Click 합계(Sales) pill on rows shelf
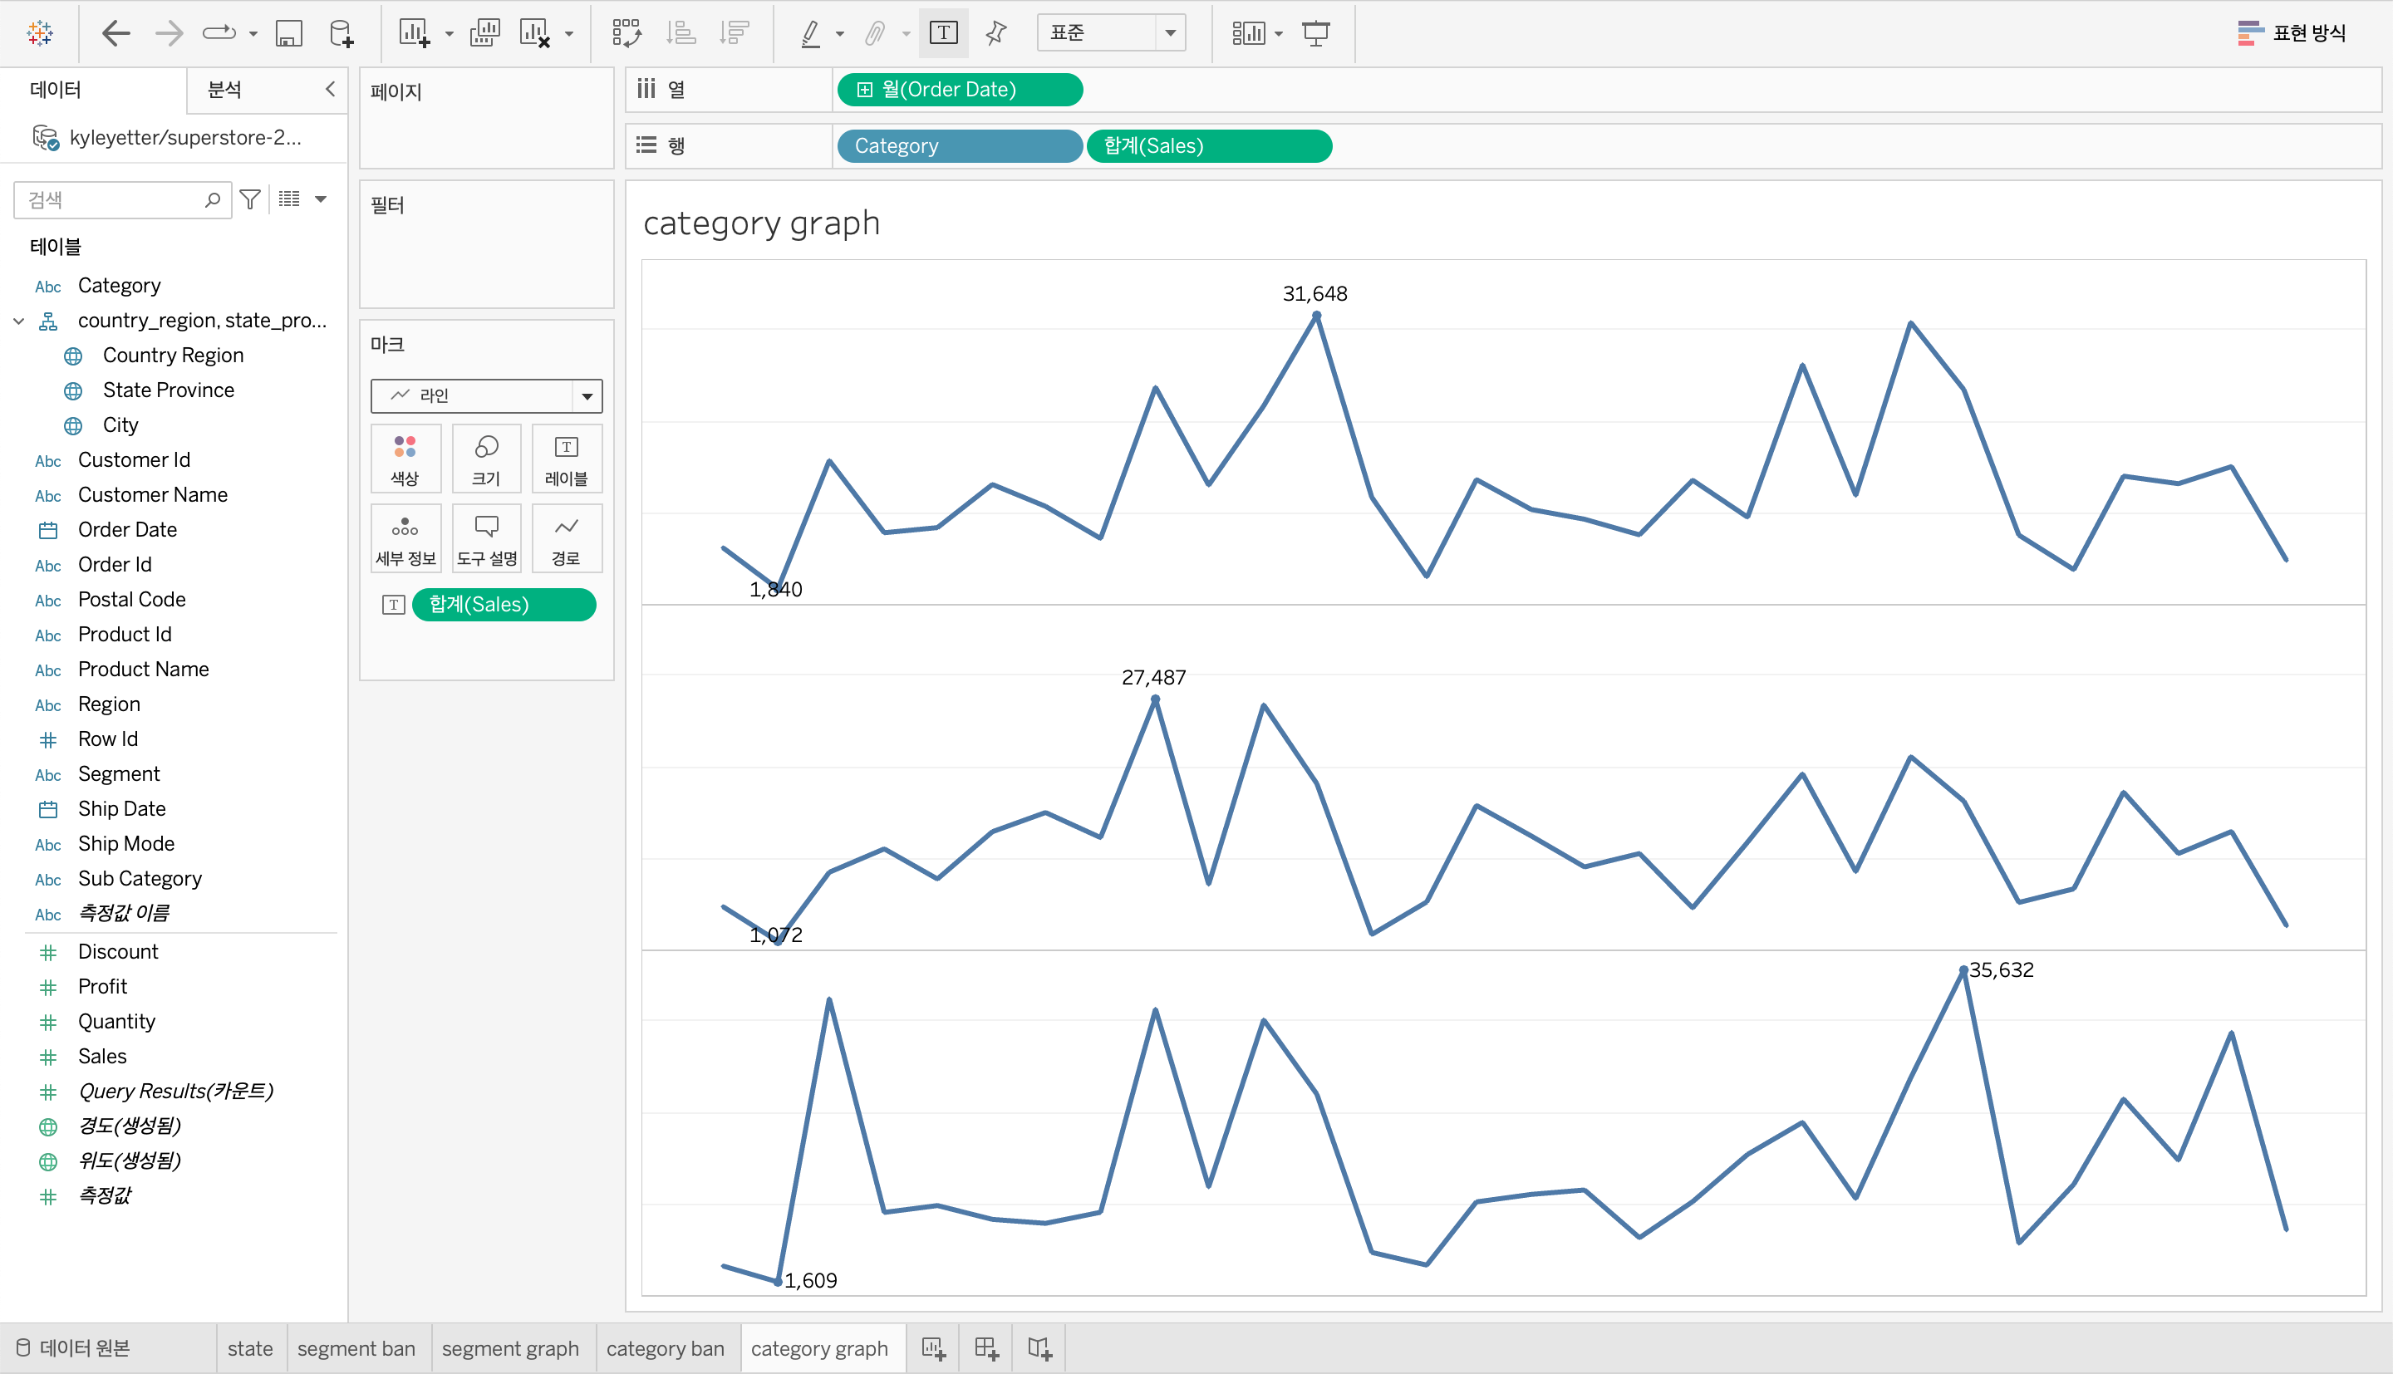Image resolution: width=2393 pixels, height=1374 pixels. pyautogui.click(x=1209, y=146)
